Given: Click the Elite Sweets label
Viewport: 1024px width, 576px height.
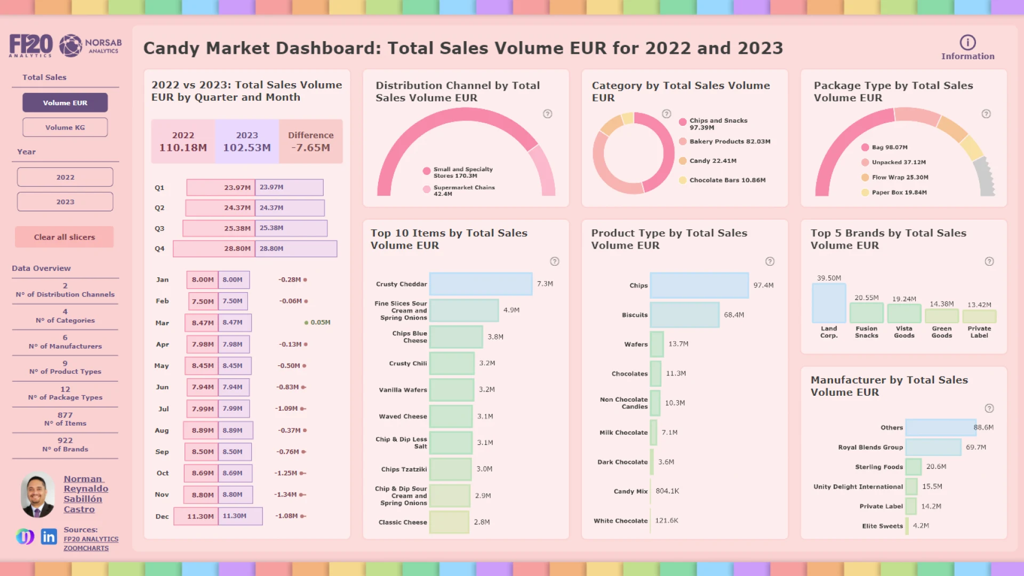Looking at the screenshot, I should (882, 526).
